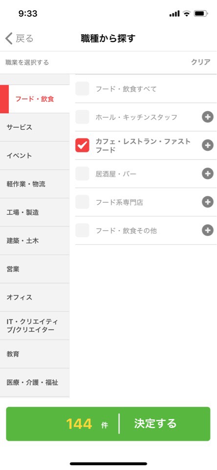Switch to 医療・介護・福祉 category

(35, 382)
